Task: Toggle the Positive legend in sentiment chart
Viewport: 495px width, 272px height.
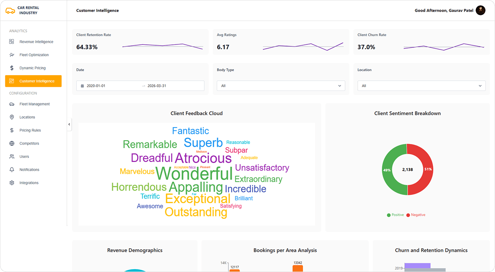Action: [x=395, y=215]
